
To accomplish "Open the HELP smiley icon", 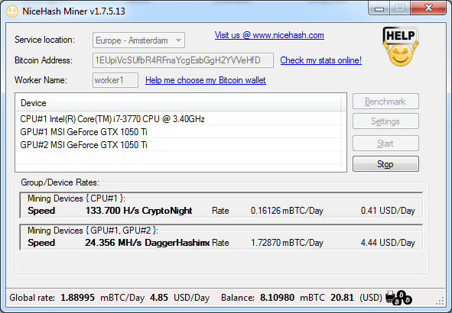I will pyautogui.click(x=401, y=47).
